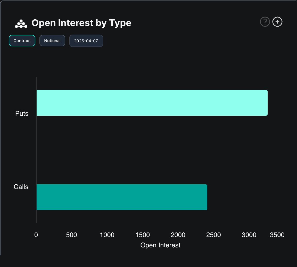
Task: Switch to Notional view
Action: (52, 41)
